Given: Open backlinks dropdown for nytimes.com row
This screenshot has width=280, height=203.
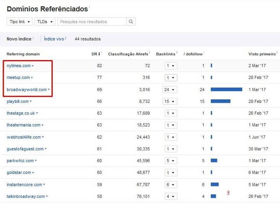Looking at the screenshot, I should point(171,66).
